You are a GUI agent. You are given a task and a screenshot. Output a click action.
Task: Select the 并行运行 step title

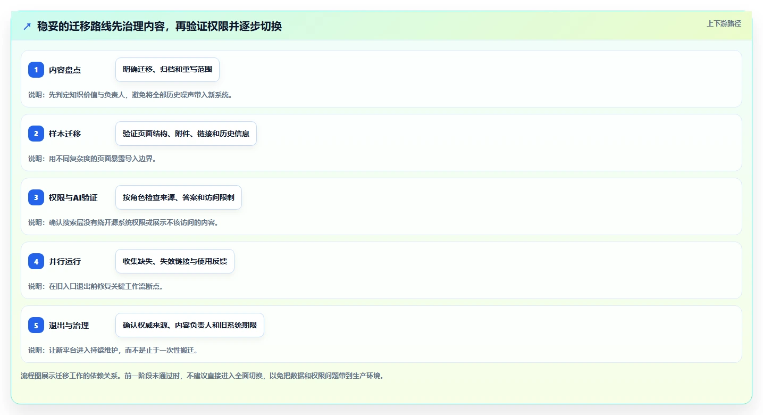(65, 261)
